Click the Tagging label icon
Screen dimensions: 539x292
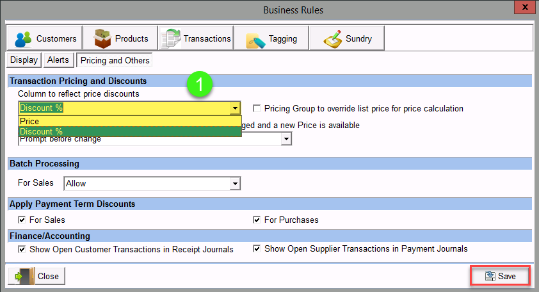pos(255,38)
